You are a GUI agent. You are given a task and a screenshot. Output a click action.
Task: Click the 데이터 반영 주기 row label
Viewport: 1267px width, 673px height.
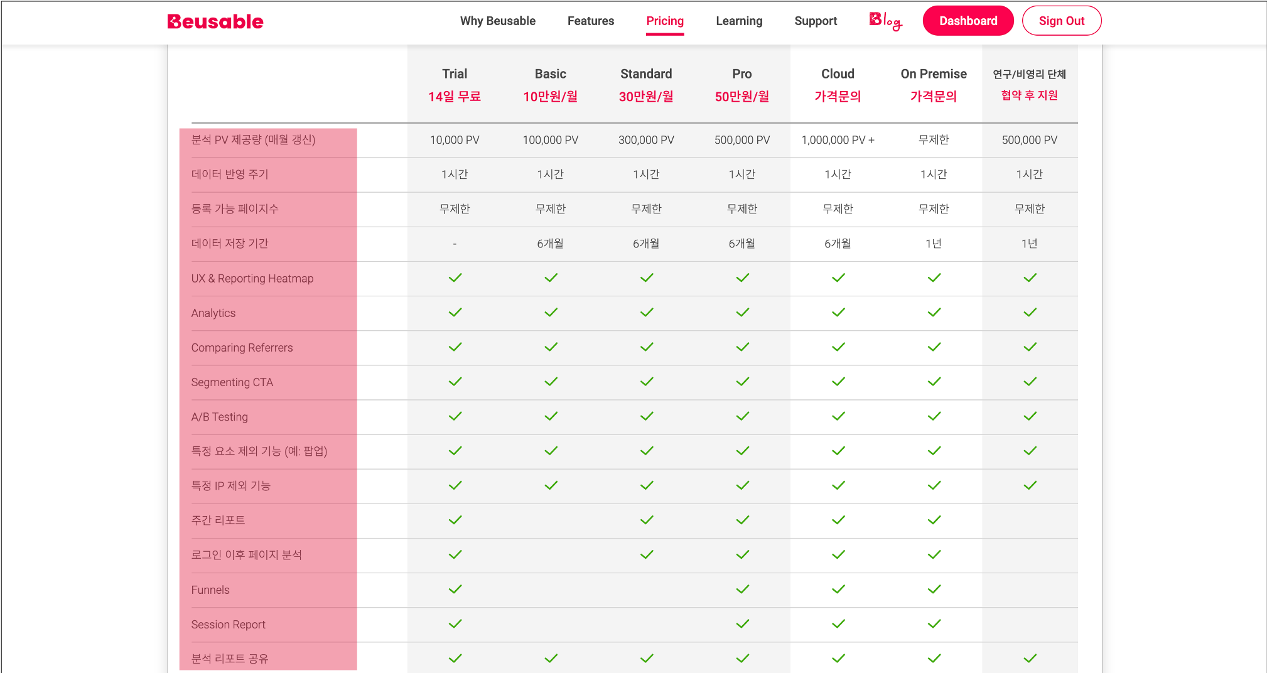pos(230,174)
